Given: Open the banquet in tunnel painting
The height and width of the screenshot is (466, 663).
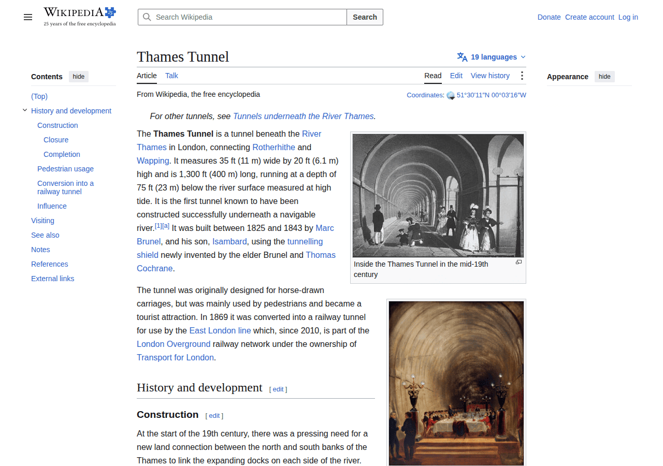Looking at the screenshot, I should coord(456,383).
